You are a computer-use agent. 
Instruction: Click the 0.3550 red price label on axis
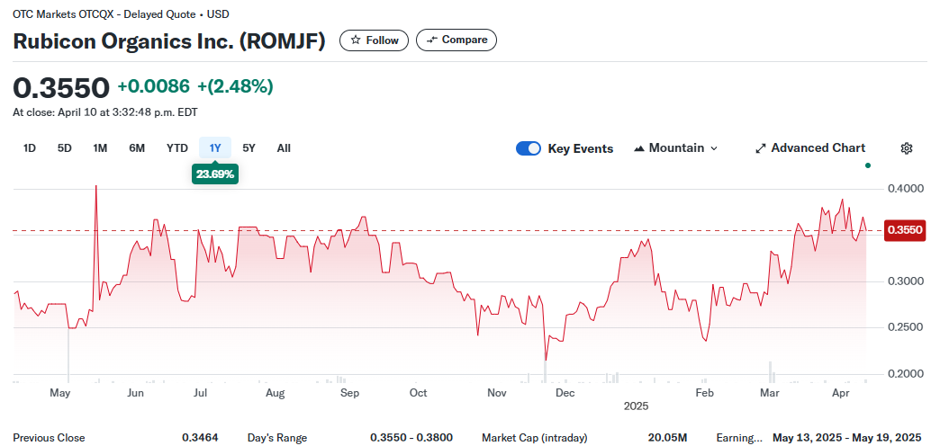(906, 230)
